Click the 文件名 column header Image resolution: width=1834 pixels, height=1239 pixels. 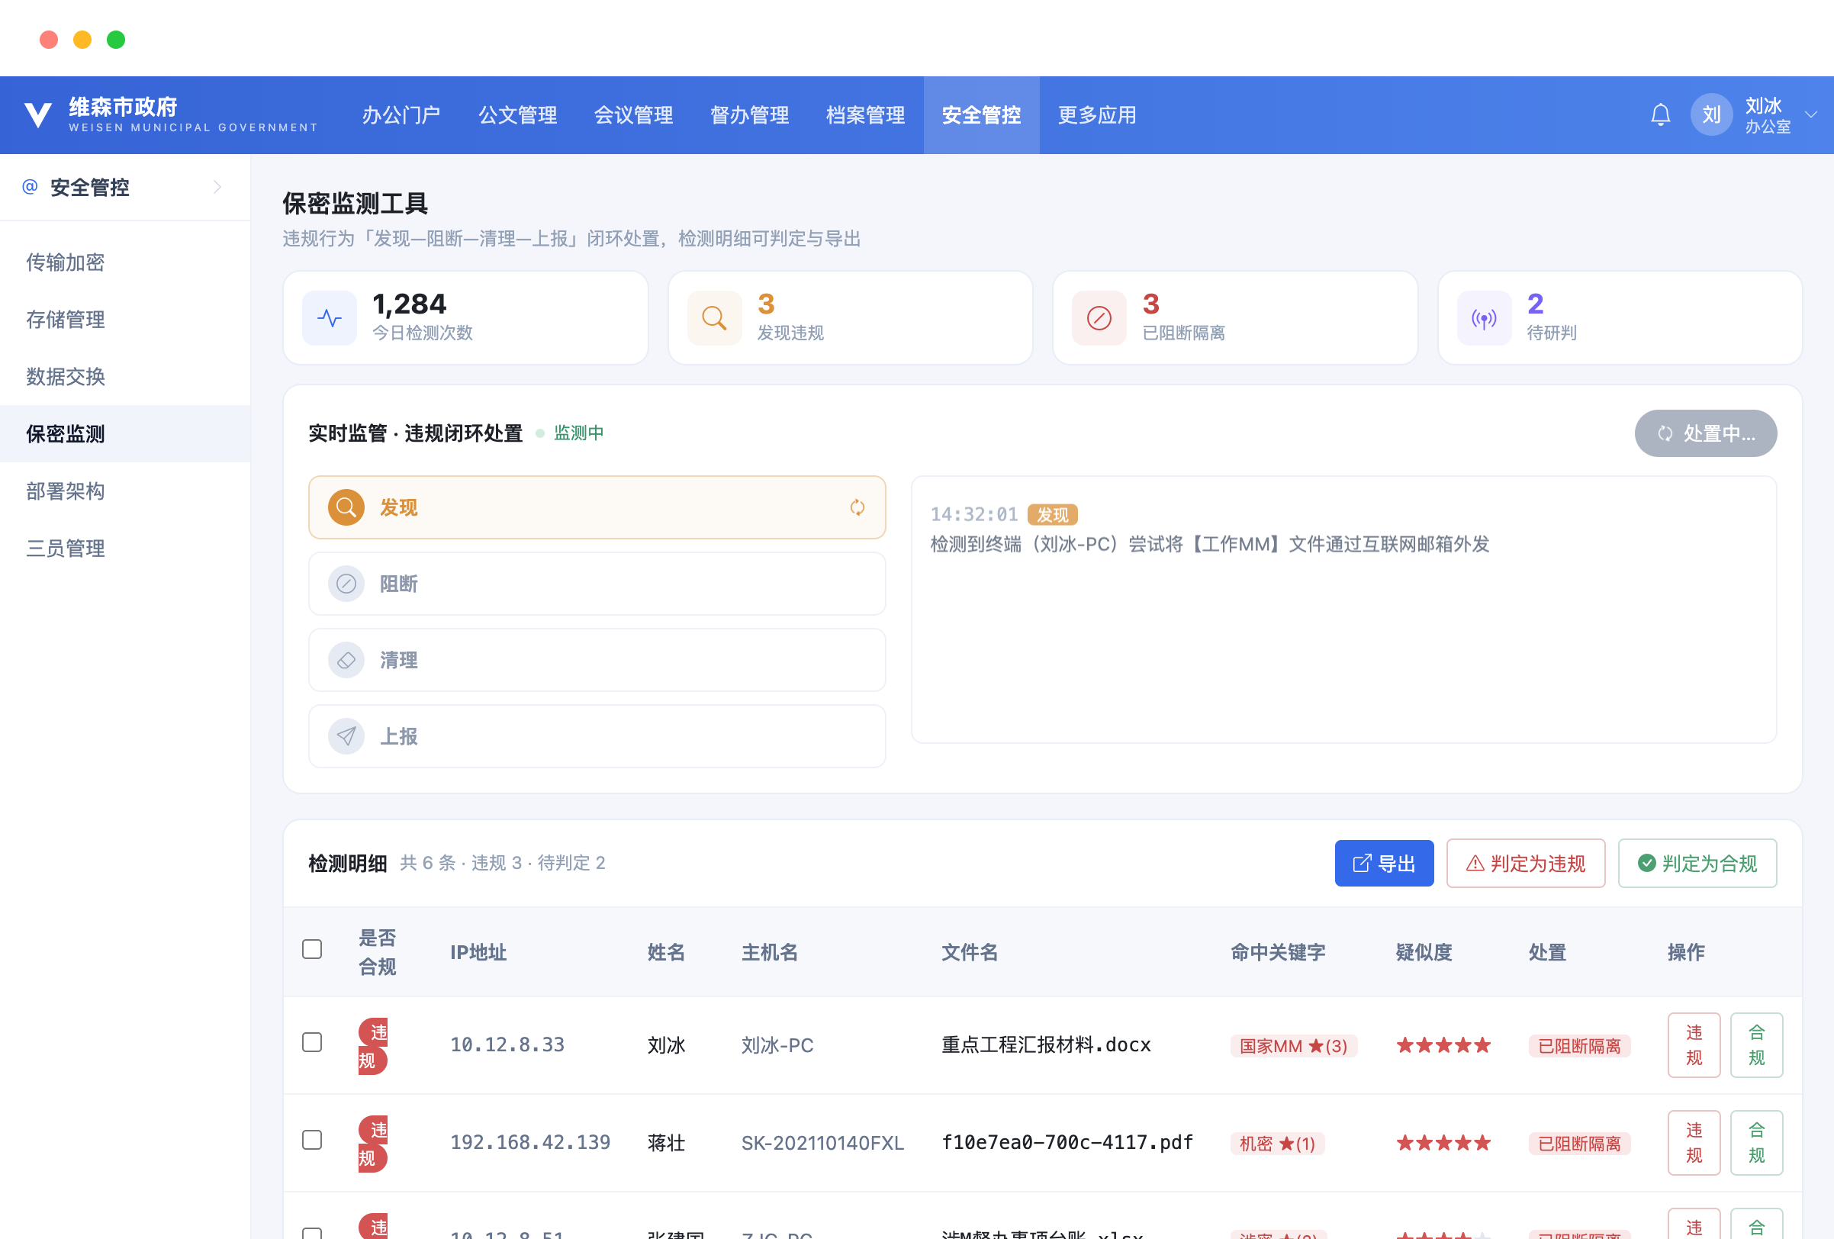970,953
